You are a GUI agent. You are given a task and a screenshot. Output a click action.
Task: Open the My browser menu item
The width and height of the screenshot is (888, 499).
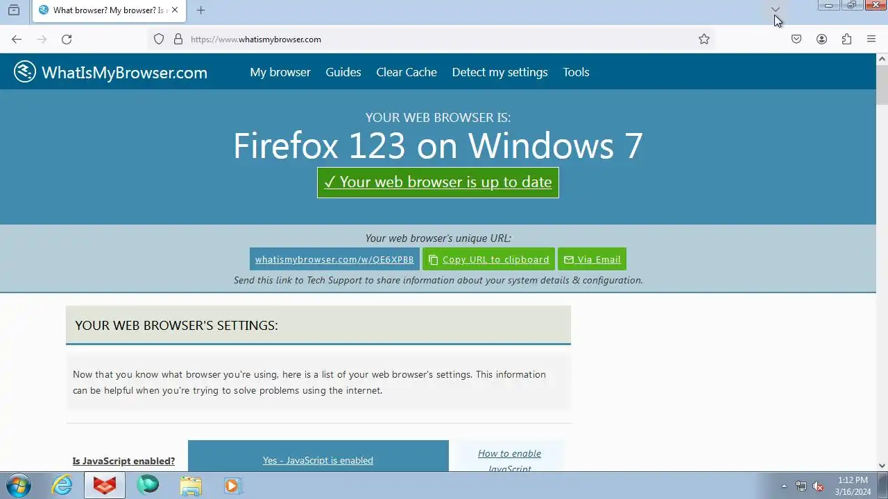coord(280,72)
